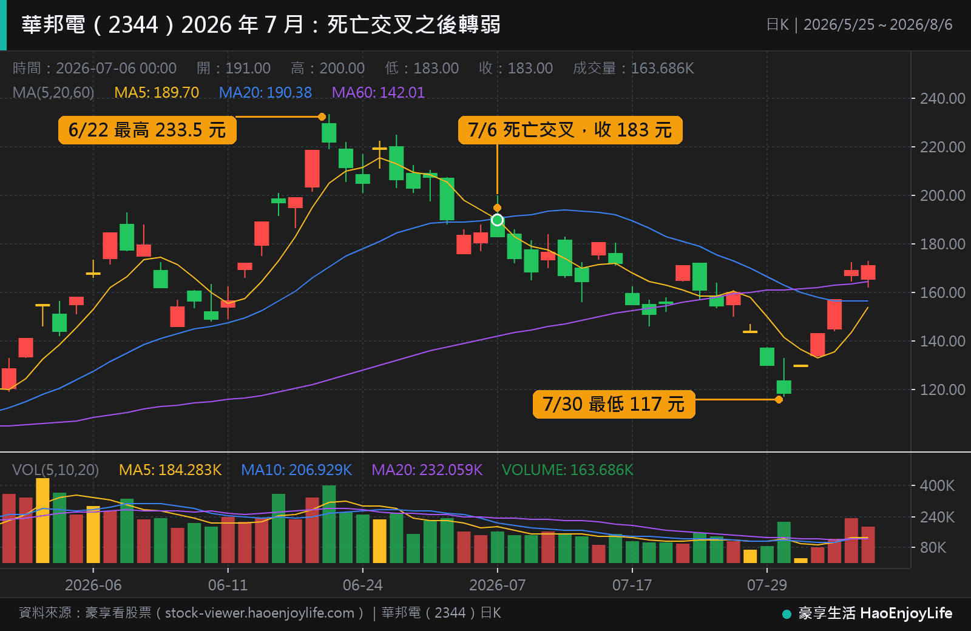This screenshot has width=971, height=631.
Task: Click the 7/6 死亡交叉 annotation label
Action: point(570,130)
